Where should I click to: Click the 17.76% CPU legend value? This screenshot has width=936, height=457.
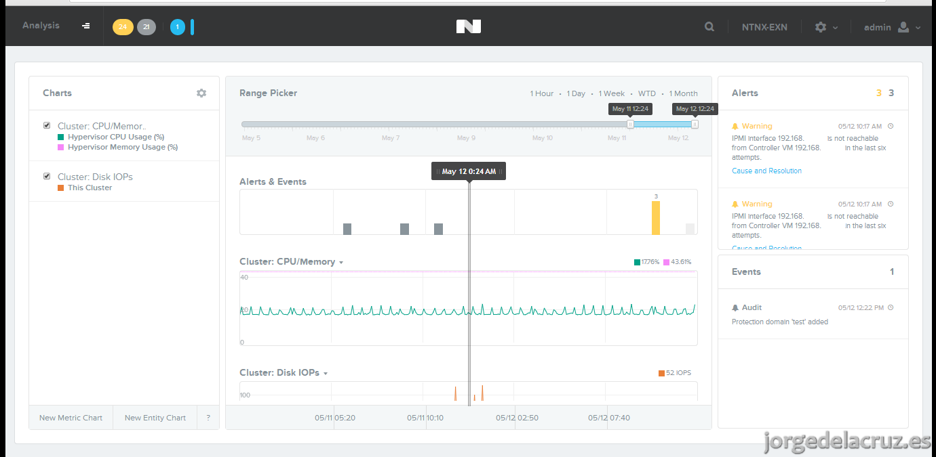[x=650, y=262]
